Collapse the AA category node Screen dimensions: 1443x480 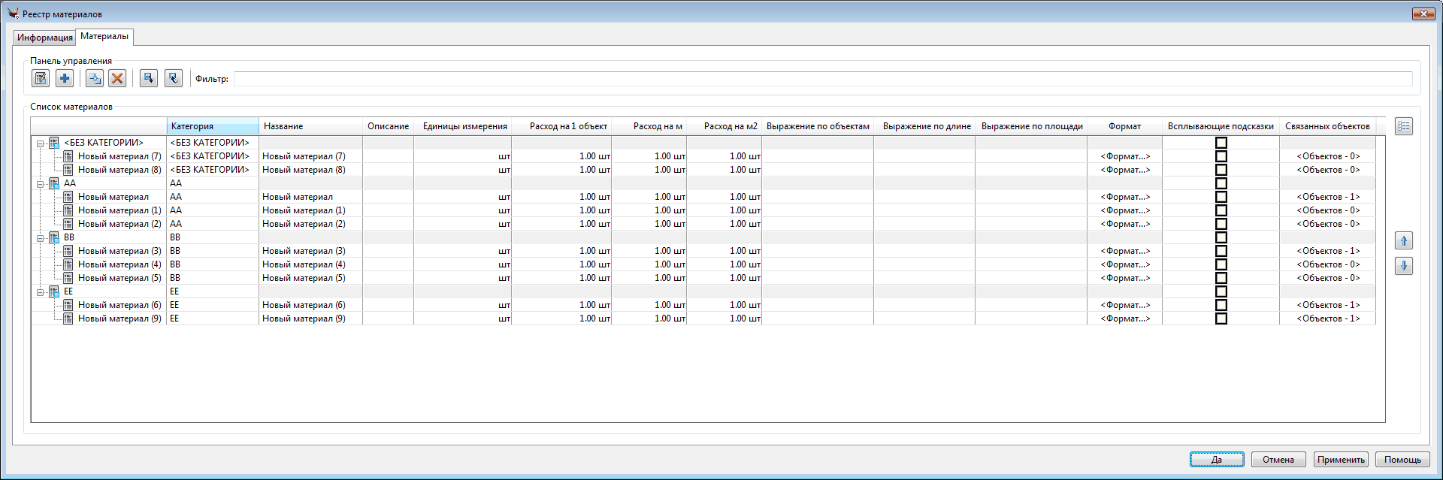click(x=41, y=183)
